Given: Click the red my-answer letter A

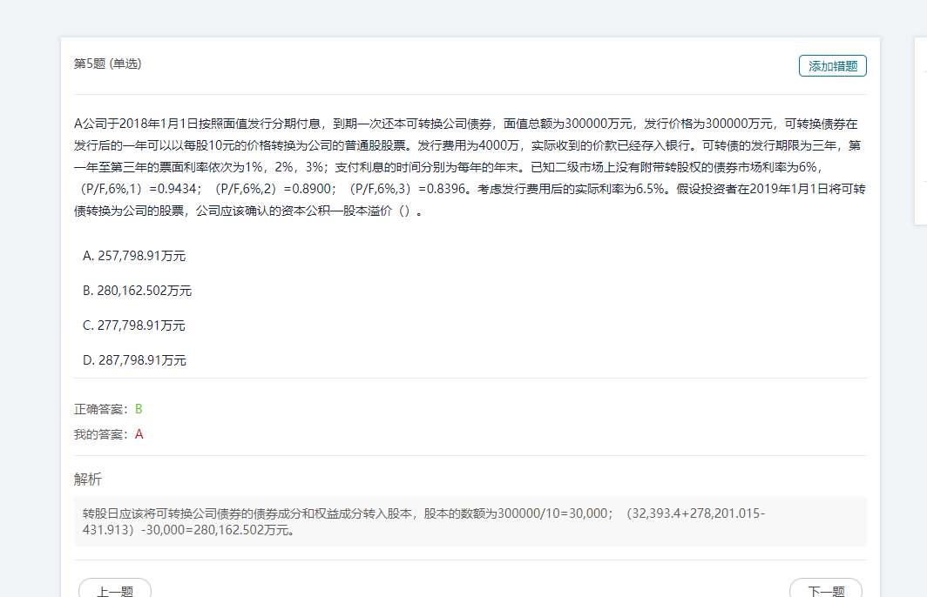Looking at the screenshot, I should [139, 434].
